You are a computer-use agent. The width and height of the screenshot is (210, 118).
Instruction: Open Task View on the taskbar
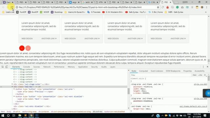coord(14,115)
